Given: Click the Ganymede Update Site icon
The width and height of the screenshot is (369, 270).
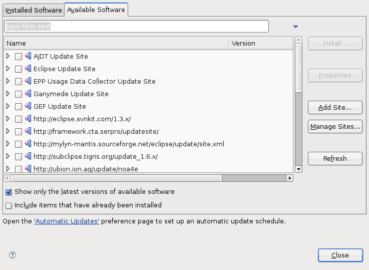Looking at the screenshot, I should click(x=28, y=94).
